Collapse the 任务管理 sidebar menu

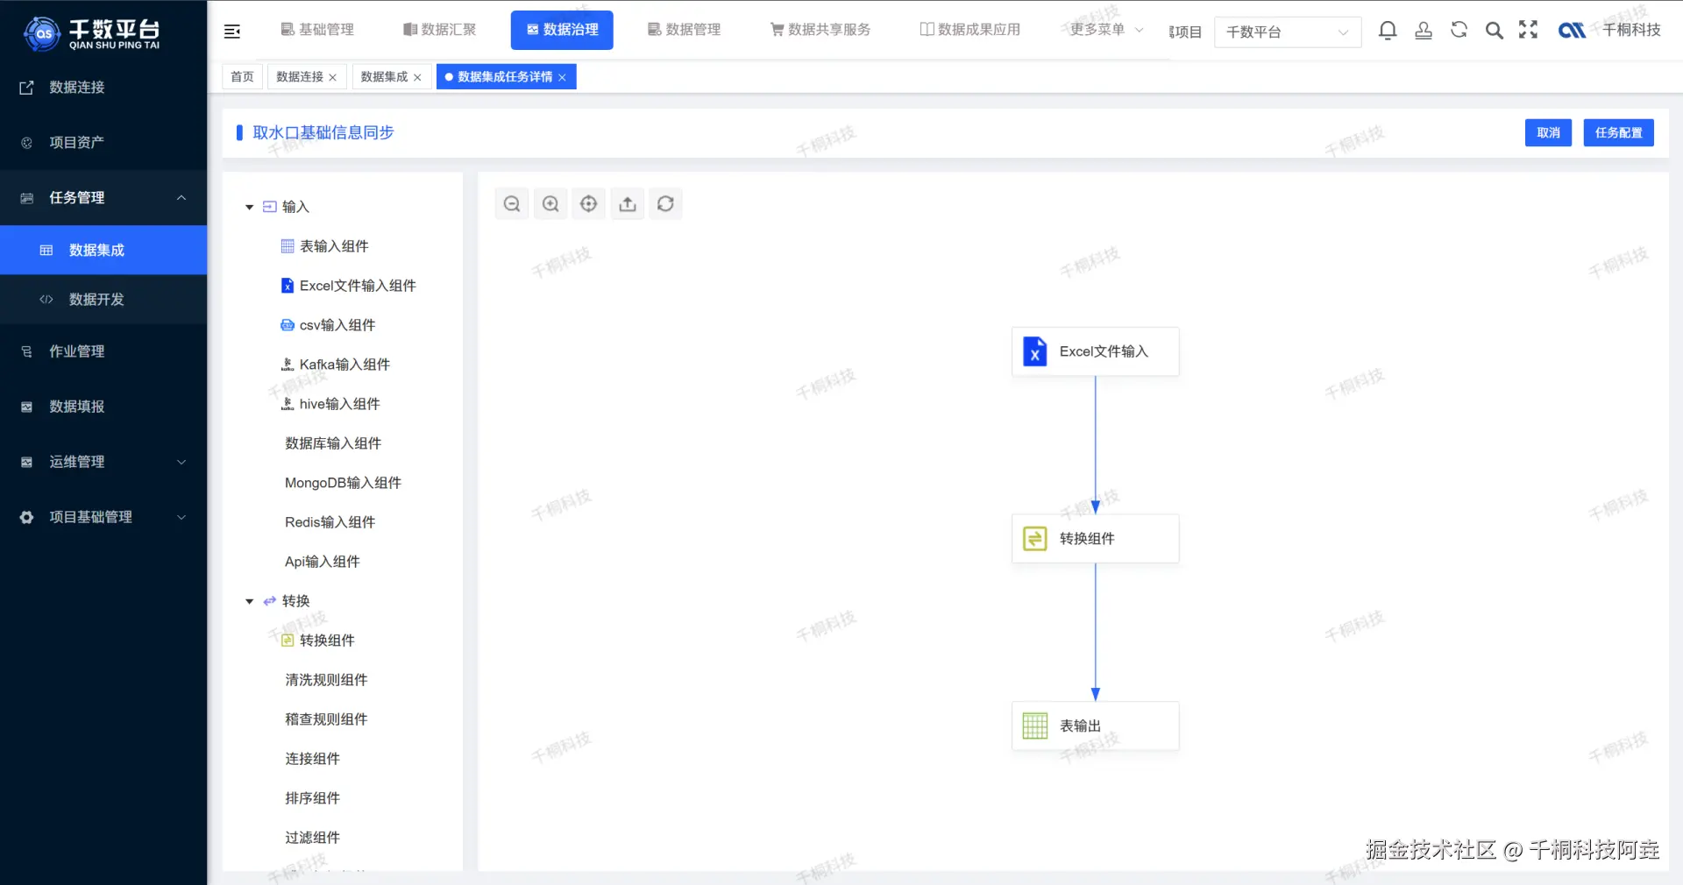point(181,198)
